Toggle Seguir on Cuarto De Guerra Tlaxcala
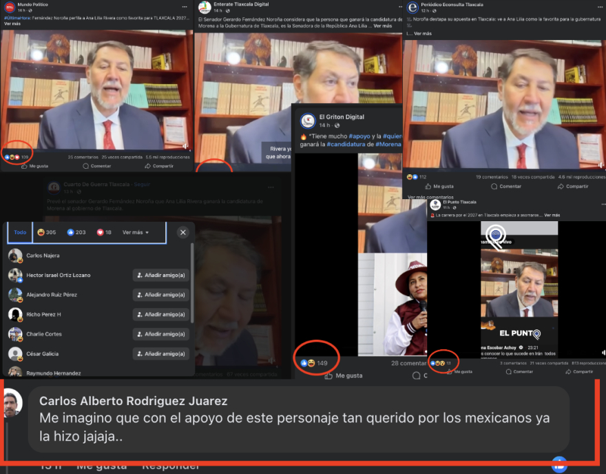This screenshot has width=606, height=474. [x=141, y=185]
